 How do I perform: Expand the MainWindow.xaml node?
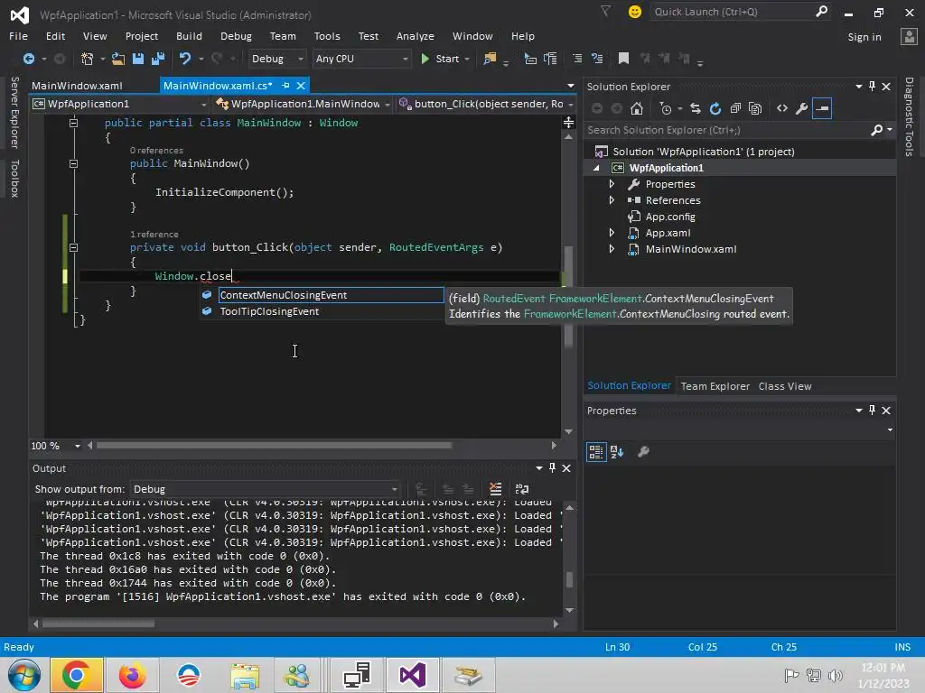612,249
